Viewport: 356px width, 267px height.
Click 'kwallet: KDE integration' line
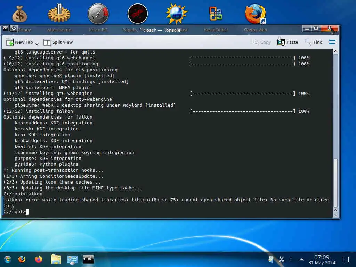48,147
